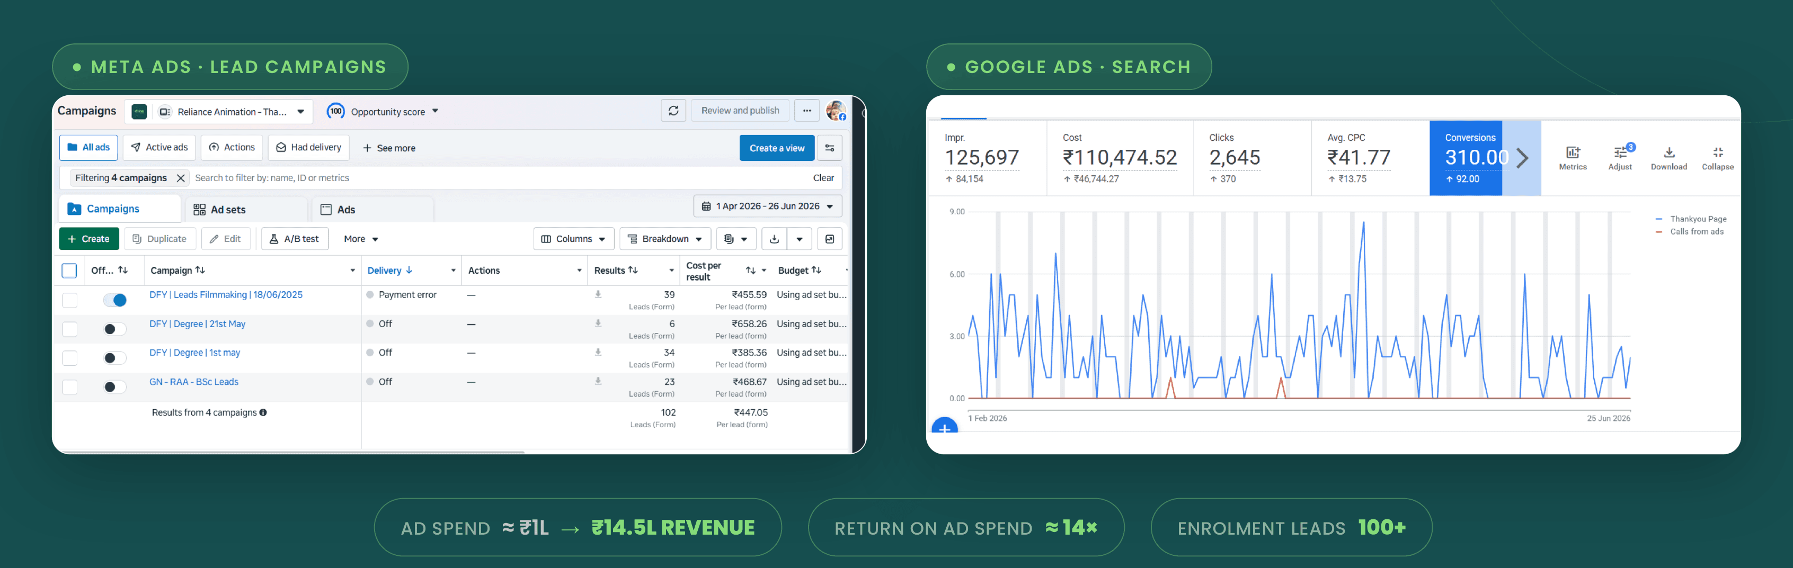
Task: Open the Delivery column header menu arrow
Action: coord(453,271)
